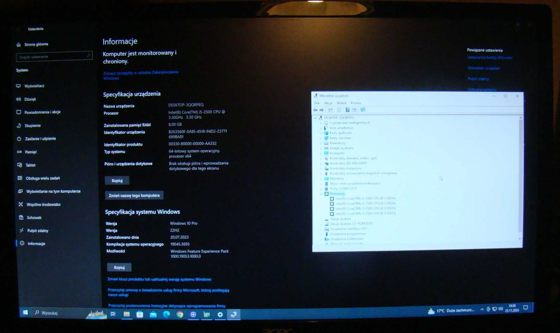Image resolution: width=560 pixels, height=333 pixels.
Task: Expand Kontrolery IDE ATA/ATAPI node
Action: coord(321,163)
